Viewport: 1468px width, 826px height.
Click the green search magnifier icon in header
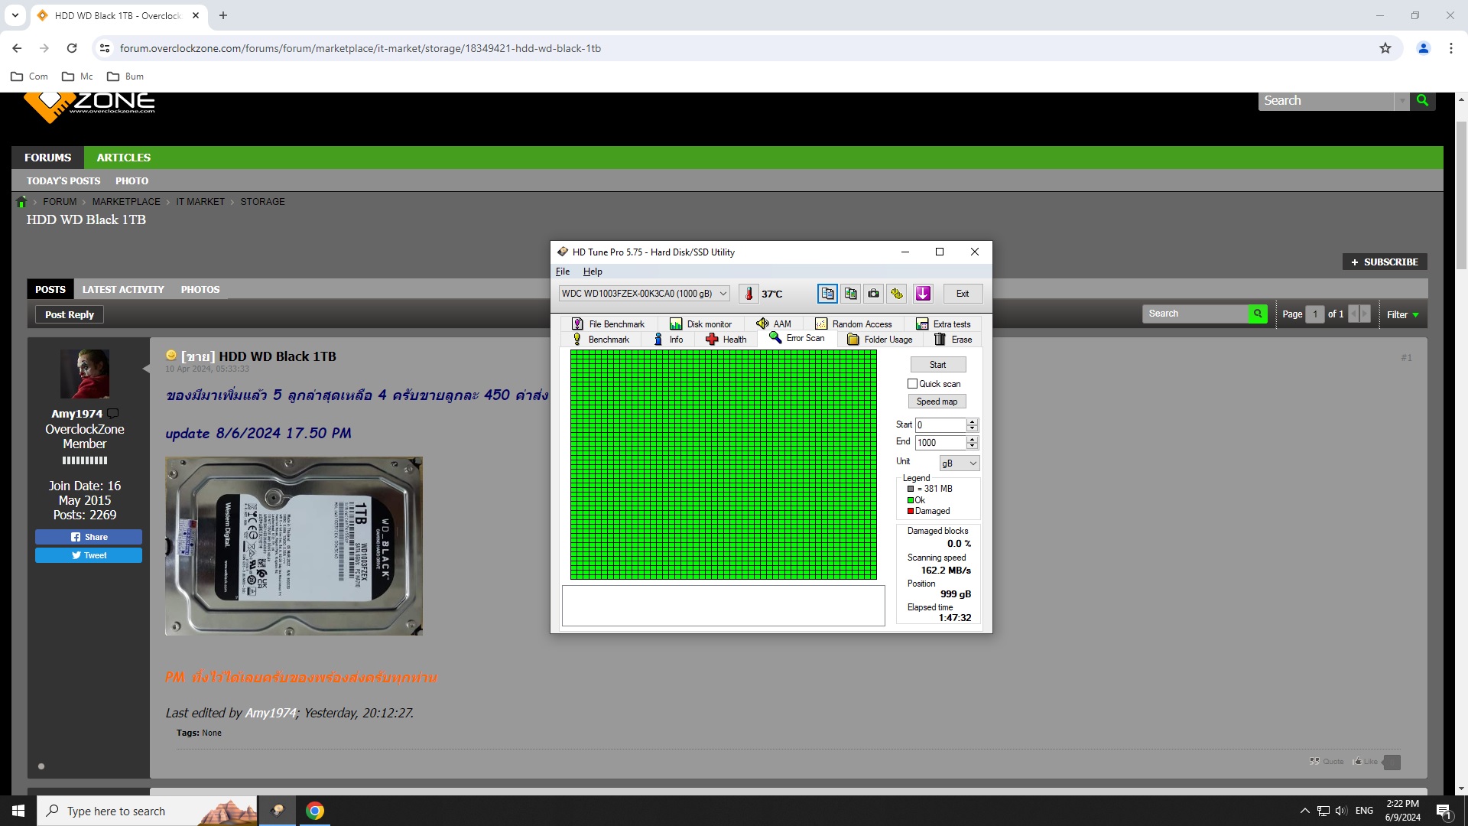1422,100
